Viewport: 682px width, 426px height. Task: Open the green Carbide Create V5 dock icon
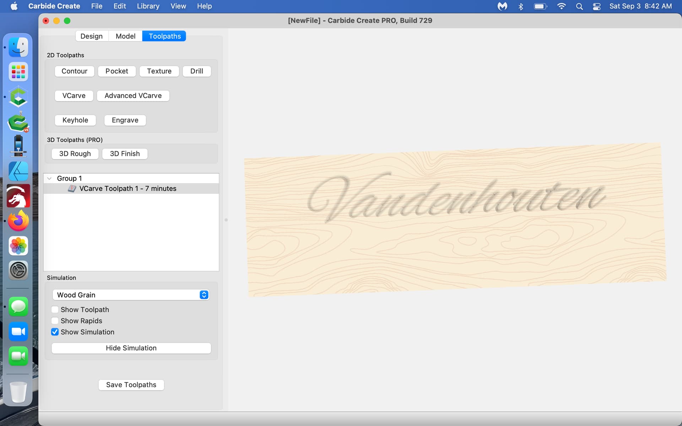[18, 122]
